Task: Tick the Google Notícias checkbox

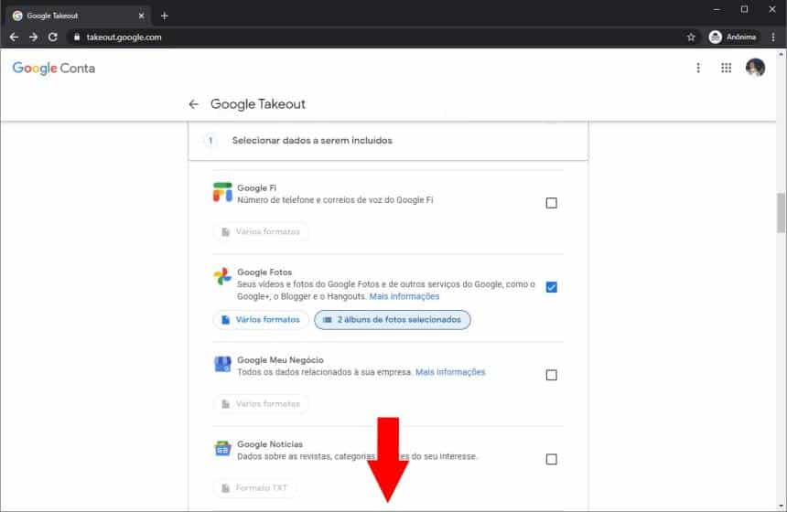Action: pos(552,459)
